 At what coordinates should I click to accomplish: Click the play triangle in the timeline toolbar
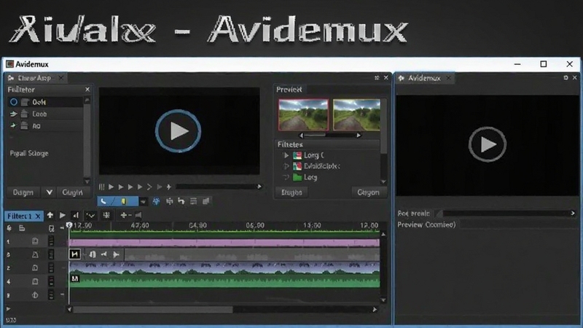[x=63, y=215]
